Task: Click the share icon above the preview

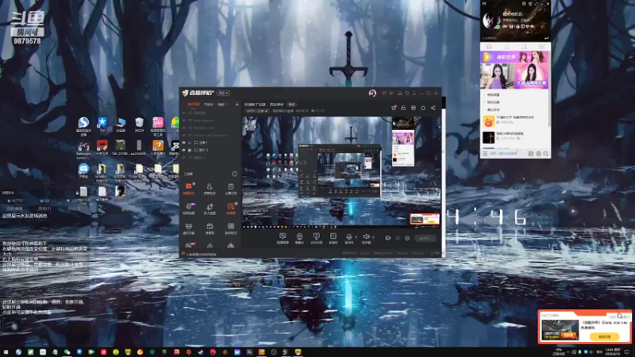Action: coord(433,108)
